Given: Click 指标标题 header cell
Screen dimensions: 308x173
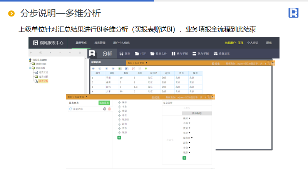Looking at the screenshot, I should click(x=197, y=113).
